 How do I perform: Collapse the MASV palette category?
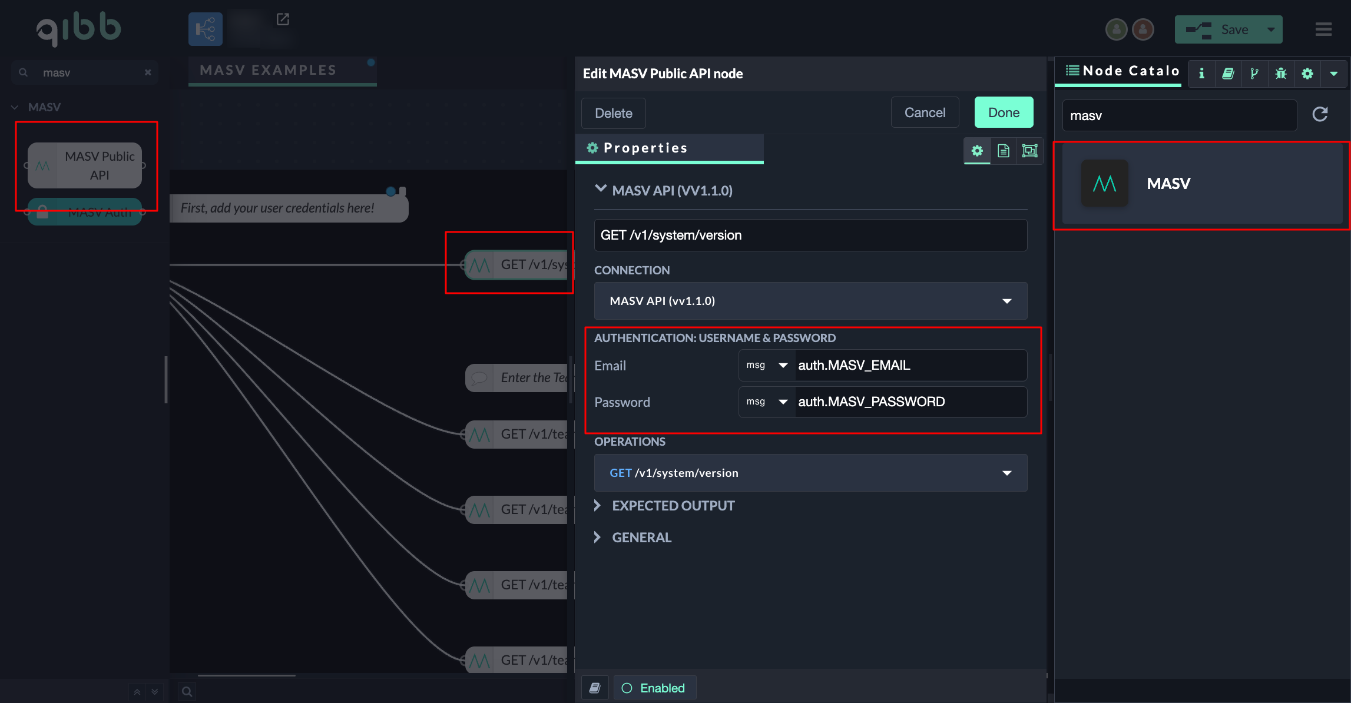15,107
